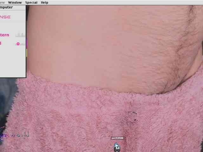The image size is (203, 152).
Task: Click the pink NSE logo in the panel
Action: [5, 17]
